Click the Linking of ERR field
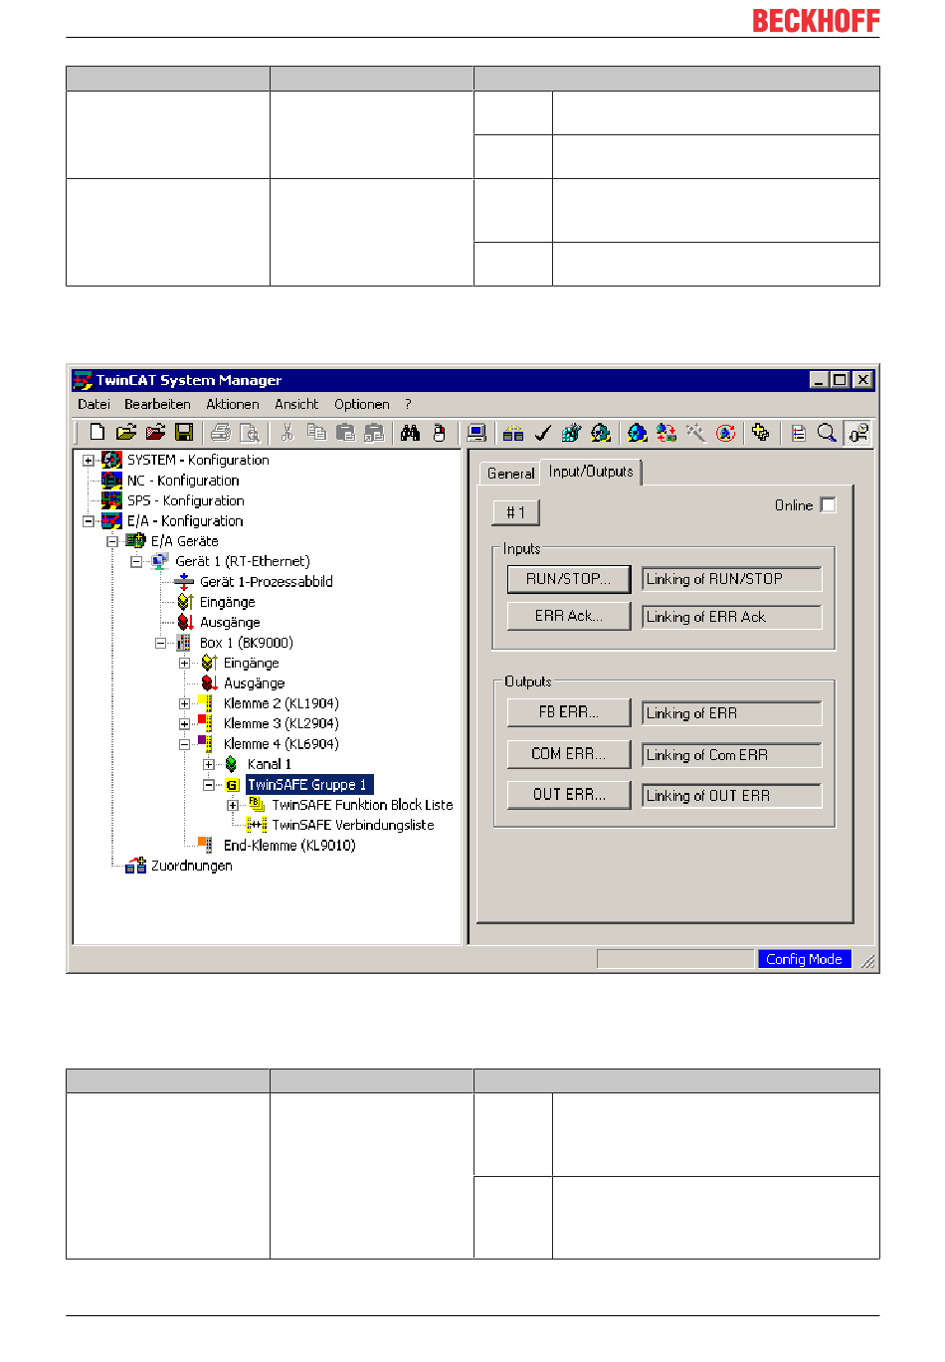The image size is (945, 1362). click(x=731, y=713)
